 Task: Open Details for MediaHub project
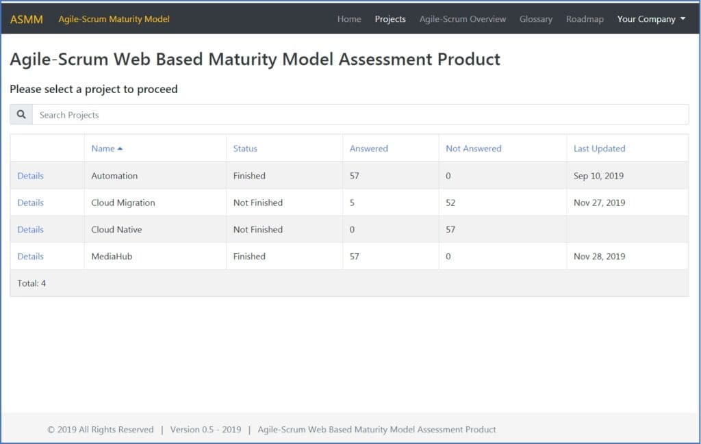pos(30,257)
